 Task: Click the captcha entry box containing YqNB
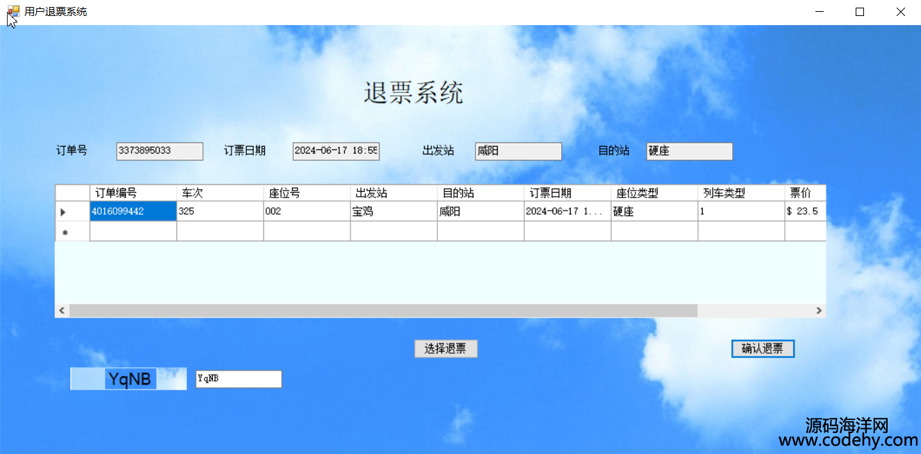pyautogui.click(x=238, y=379)
